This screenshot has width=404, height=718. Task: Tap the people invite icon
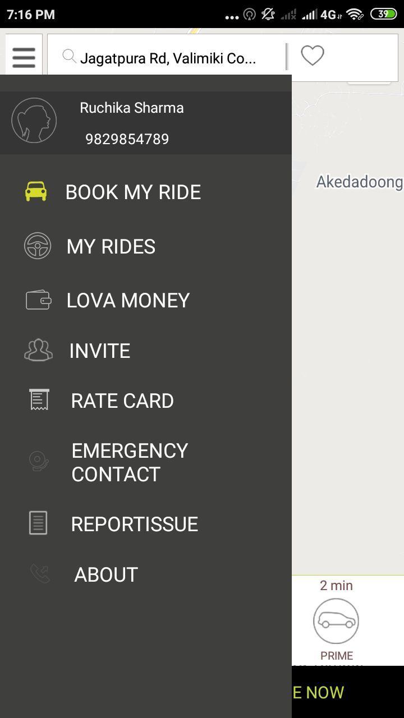point(38,350)
